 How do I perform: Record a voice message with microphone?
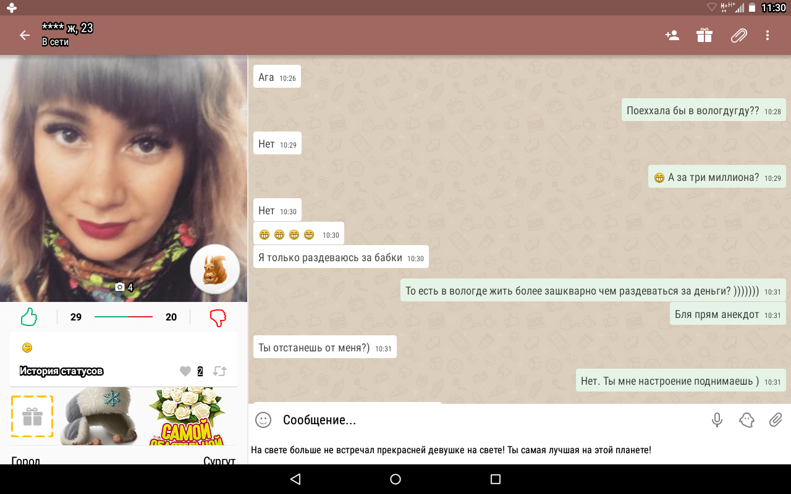click(717, 420)
